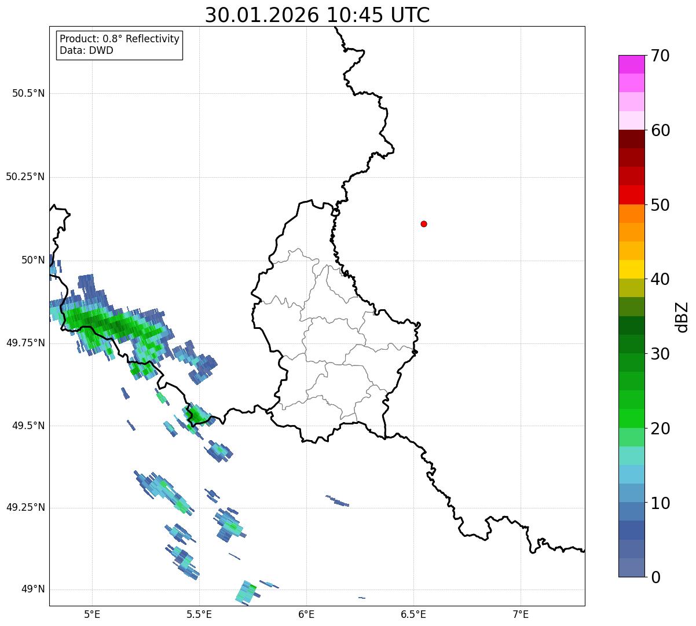
Task: Click the '6.5°E' longitude label
Action: click(x=413, y=614)
